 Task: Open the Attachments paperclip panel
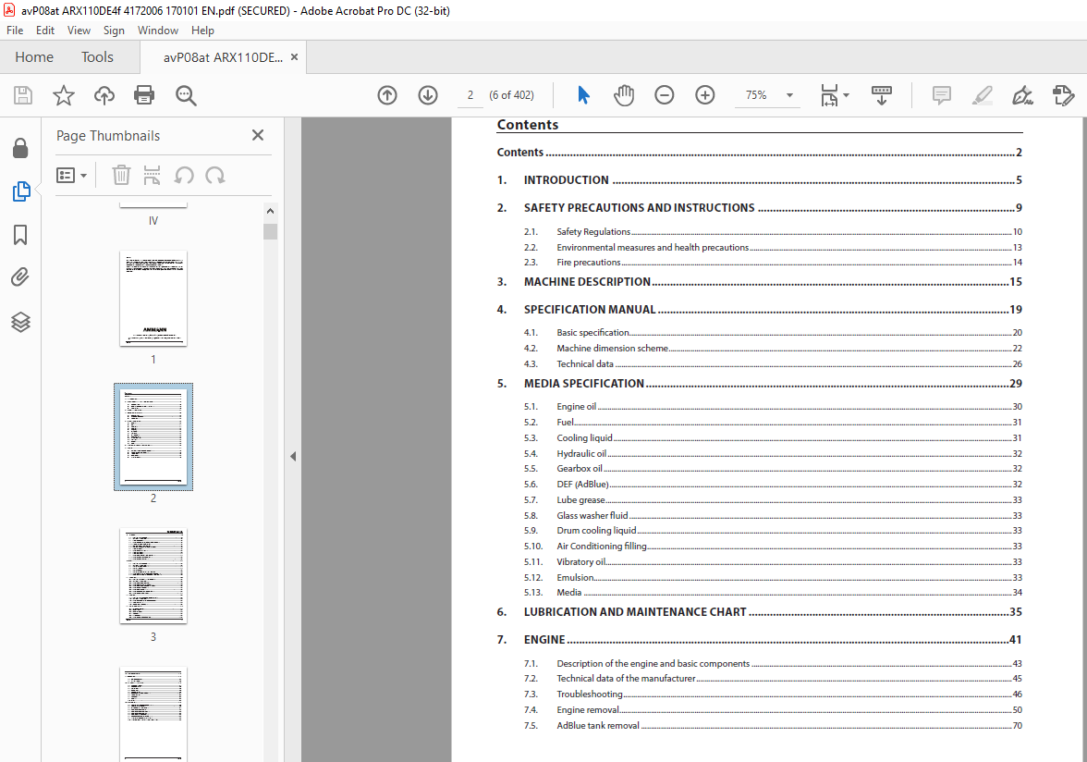pos(20,277)
